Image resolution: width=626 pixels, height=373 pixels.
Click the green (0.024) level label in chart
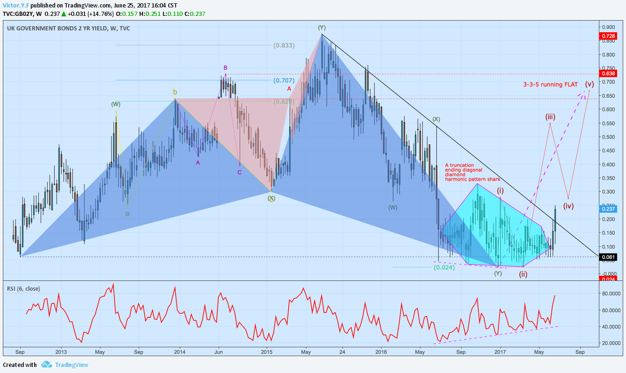tap(444, 268)
